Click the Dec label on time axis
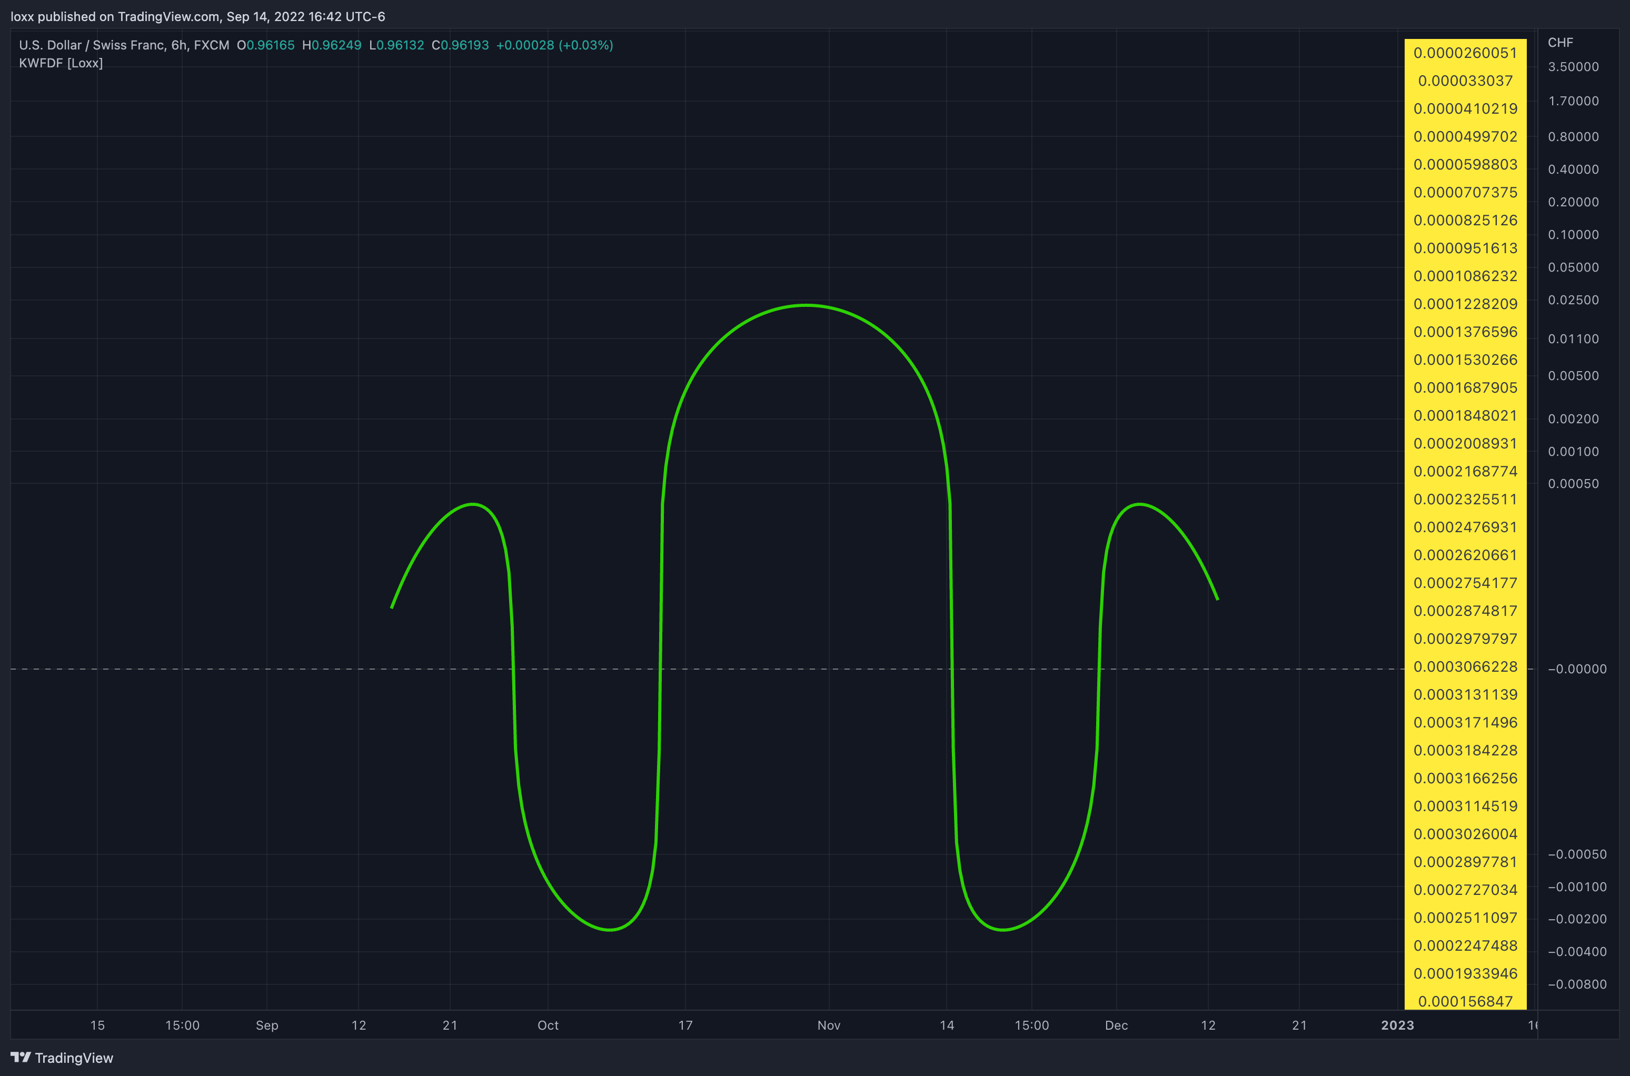Screen dimensions: 1630x1076 [1116, 1025]
